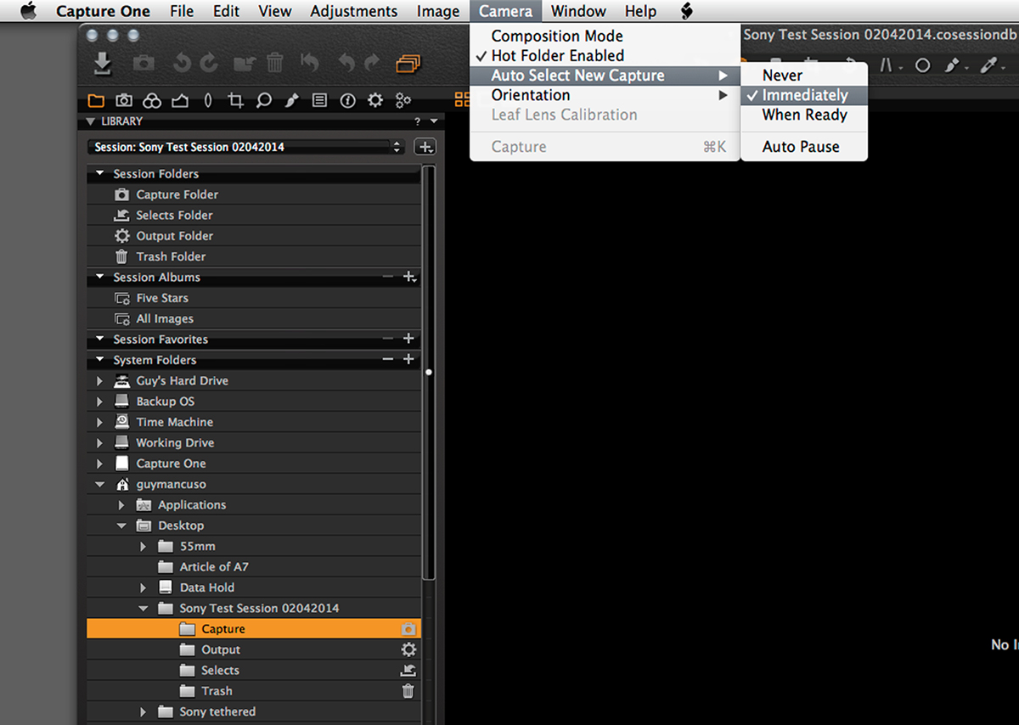Open the Details magnifier tool tab
Viewport: 1019px width, 725px height.
264,101
